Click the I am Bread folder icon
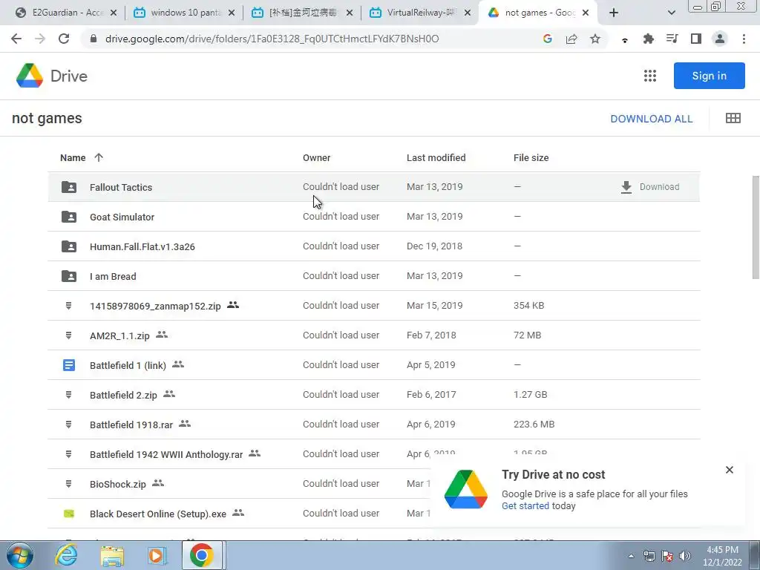Image resolution: width=760 pixels, height=570 pixels. [69, 276]
